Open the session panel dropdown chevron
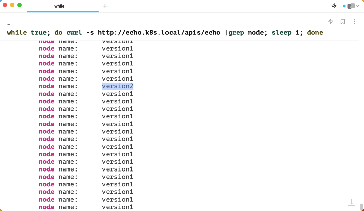364x211 pixels. 357,6
